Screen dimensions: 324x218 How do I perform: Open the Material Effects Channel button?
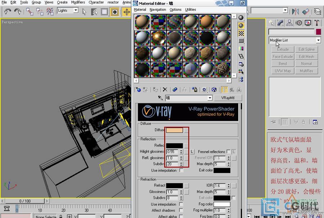click(204, 90)
